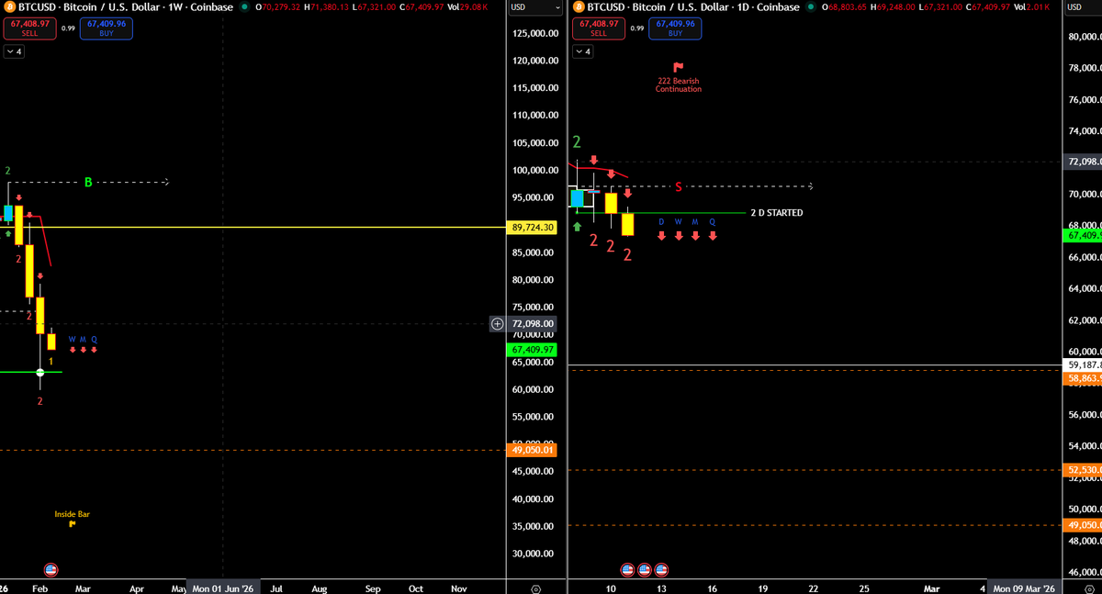
Task: Open the US economic event flag on weekly chart
Action: point(51,569)
